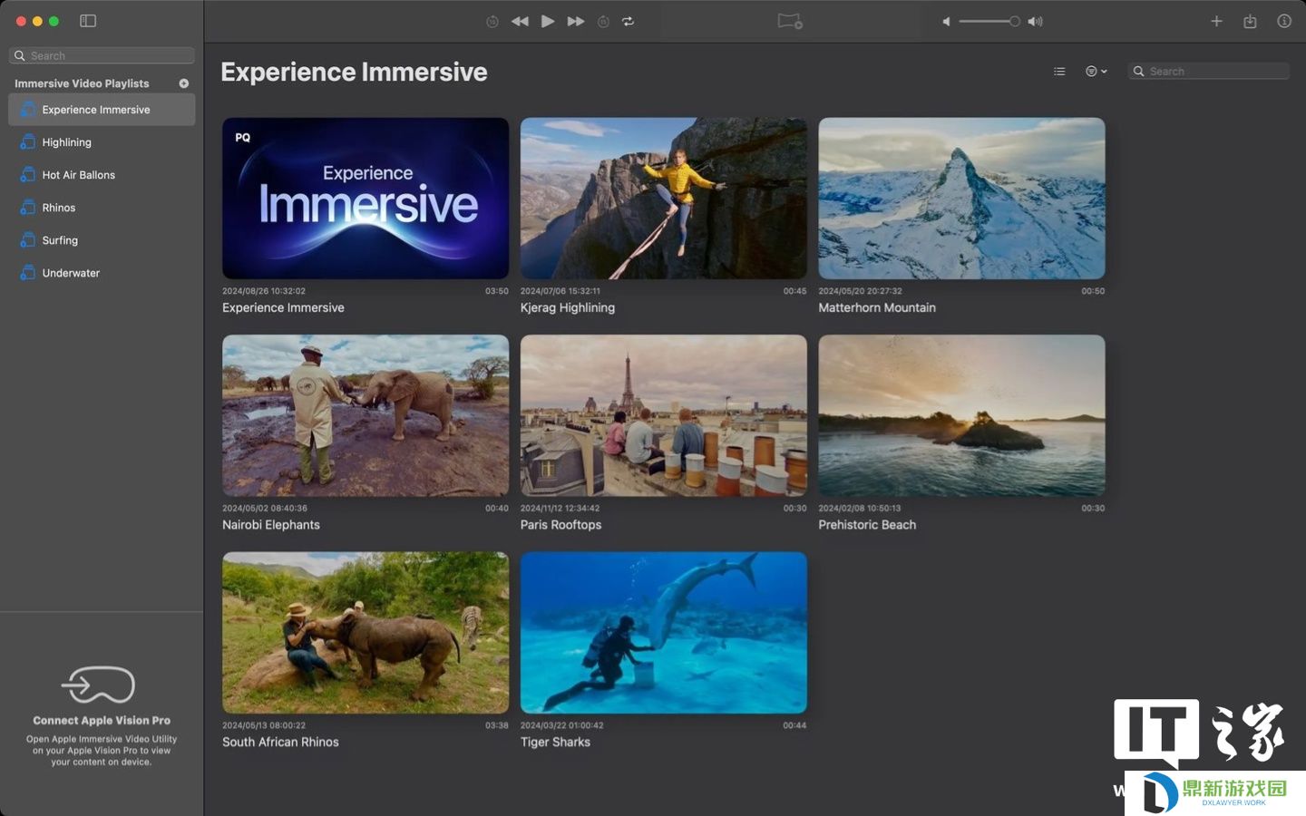Select the Hot Air Ballons playlist
1306x816 pixels.
[102, 175]
